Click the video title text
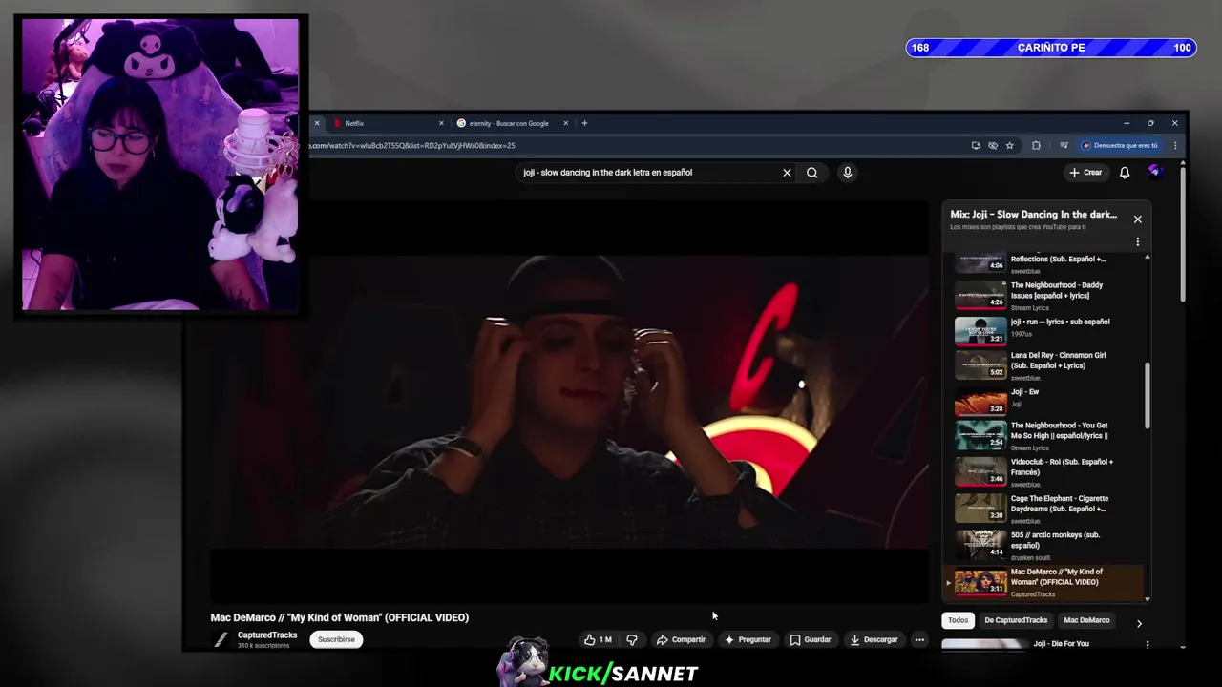 coord(339,617)
